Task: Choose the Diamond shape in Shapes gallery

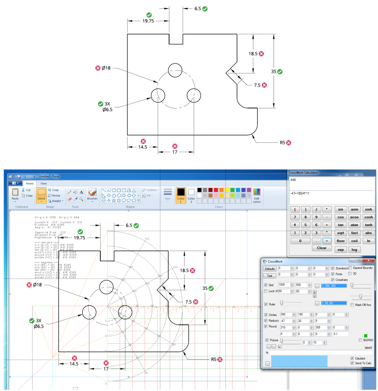Action: point(109,195)
